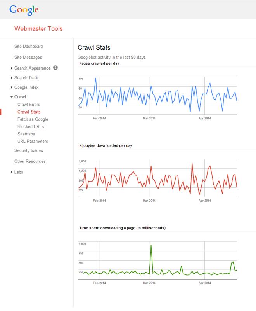Open Search Appearance menu item
Screen dimensions: 256x311
coord(33,68)
